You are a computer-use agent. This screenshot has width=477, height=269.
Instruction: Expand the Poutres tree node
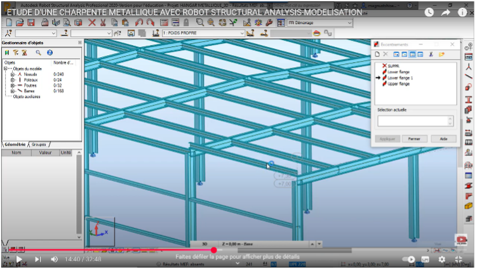(x=13, y=86)
